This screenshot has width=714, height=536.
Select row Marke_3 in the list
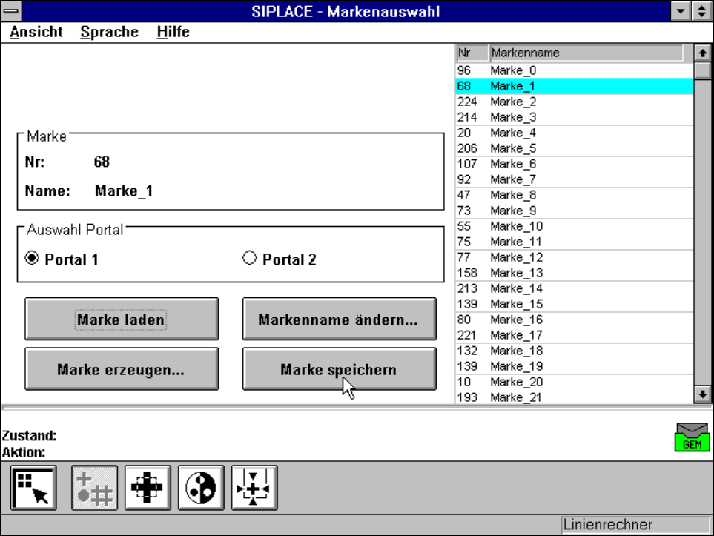coord(574,117)
